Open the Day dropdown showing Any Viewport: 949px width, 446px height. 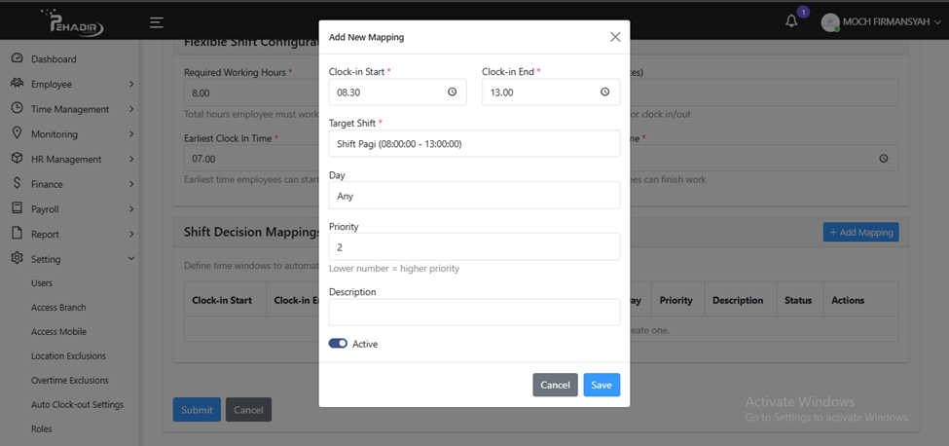(475, 196)
